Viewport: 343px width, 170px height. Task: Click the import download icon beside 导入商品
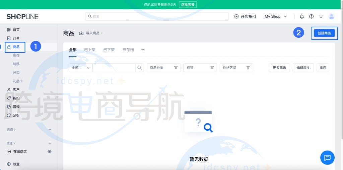click(x=81, y=33)
